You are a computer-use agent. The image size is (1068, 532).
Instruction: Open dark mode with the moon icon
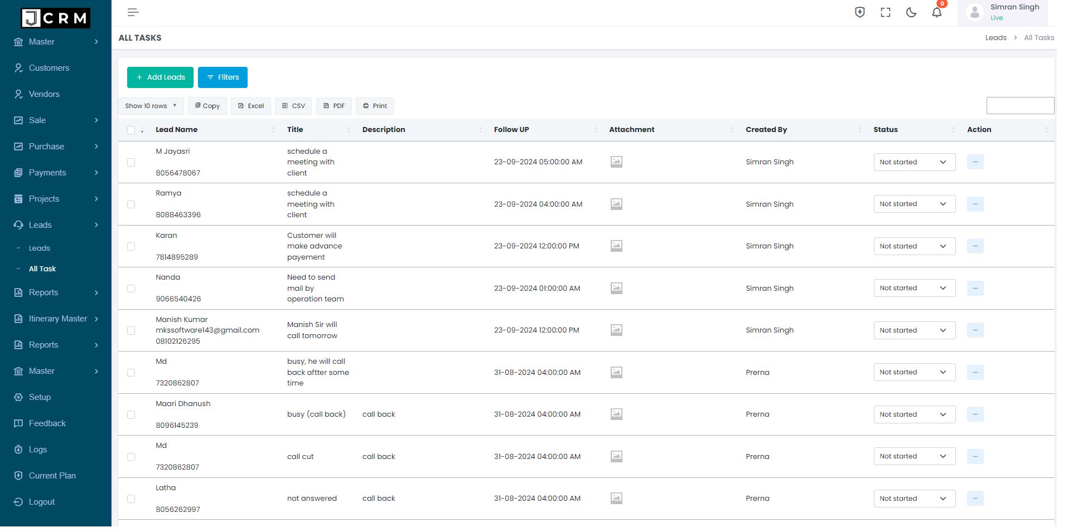(x=911, y=12)
